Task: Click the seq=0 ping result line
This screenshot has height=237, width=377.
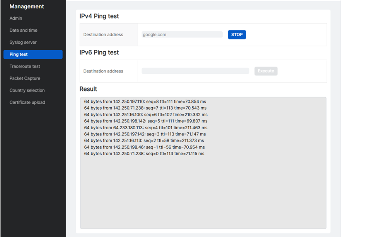Action: [x=144, y=154]
